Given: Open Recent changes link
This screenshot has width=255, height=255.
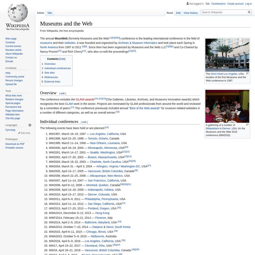Looking at the screenshot, I should pyautogui.click(x=14, y=81).
